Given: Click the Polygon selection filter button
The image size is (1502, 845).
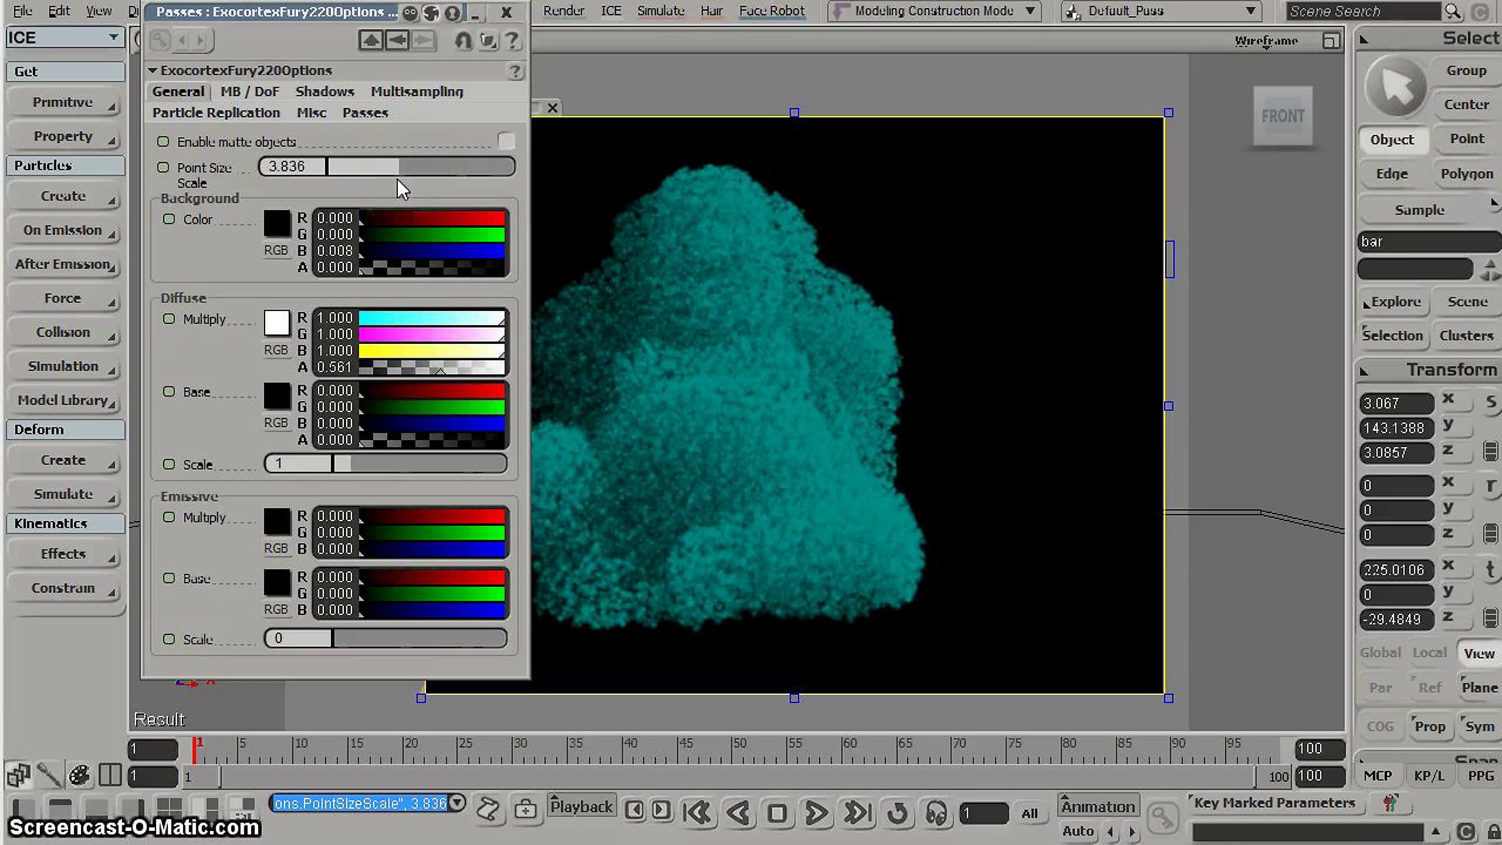Looking at the screenshot, I should (x=1466, y=174).
